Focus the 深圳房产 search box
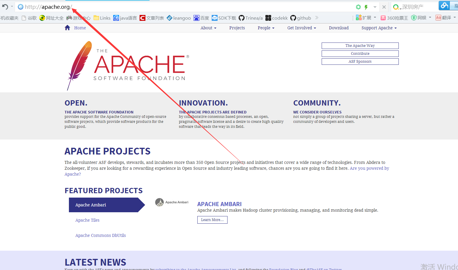The height and width of the screenshot is (270, 458). pyautogui.click(x=419, y=7)
